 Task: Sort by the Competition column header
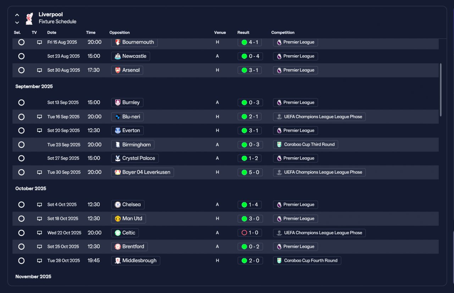(x=283, y=33)
